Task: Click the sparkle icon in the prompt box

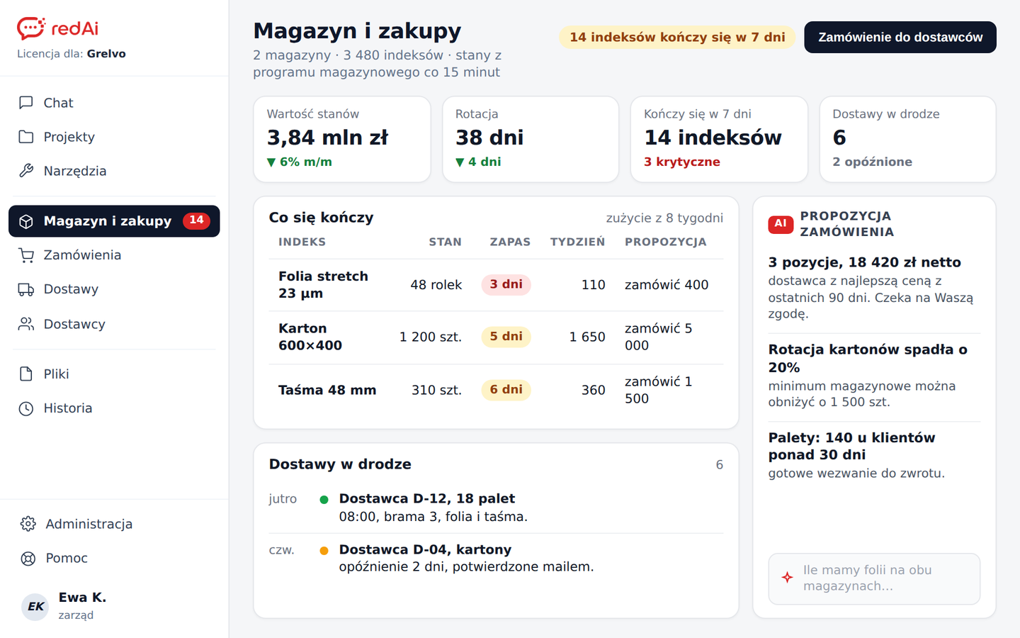Action: tap(787, 577)
